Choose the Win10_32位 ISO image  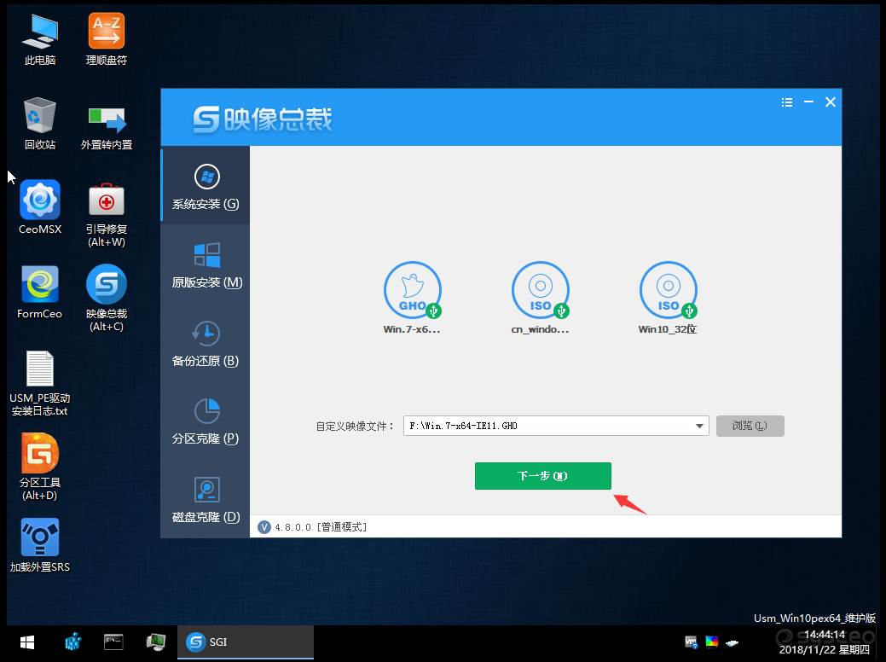tap(668, 298)
